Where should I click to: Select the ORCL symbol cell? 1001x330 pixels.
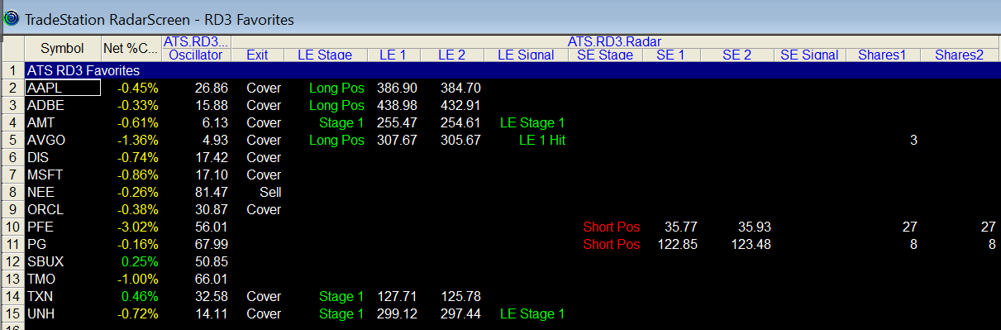pos(63,209)
